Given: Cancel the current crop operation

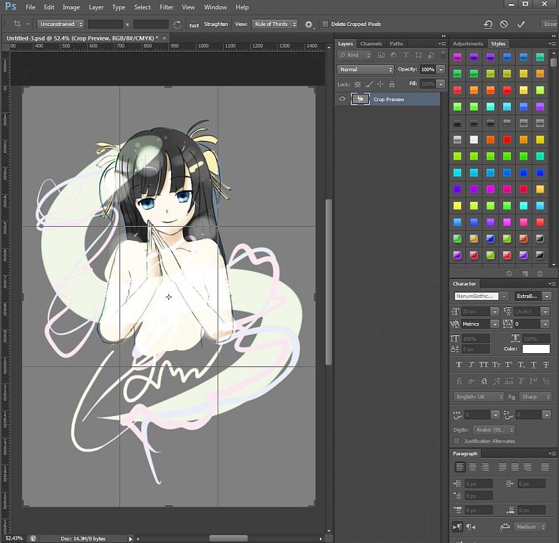Looking at the screenshot, I should coord(504,24).
